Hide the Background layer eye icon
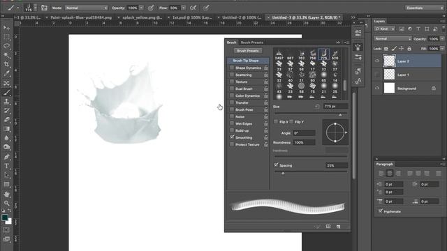 pyautogui.click(x=377, y=89)
